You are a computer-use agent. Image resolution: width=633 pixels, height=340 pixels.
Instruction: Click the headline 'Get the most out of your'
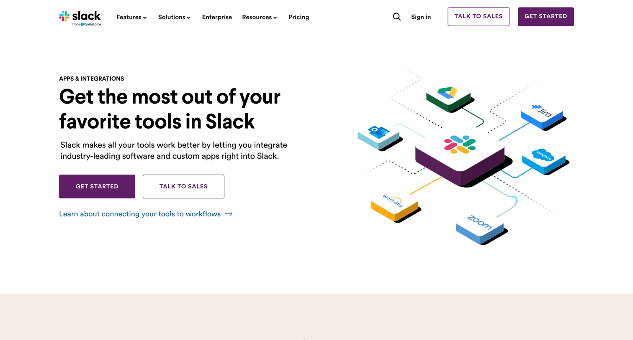170,97
